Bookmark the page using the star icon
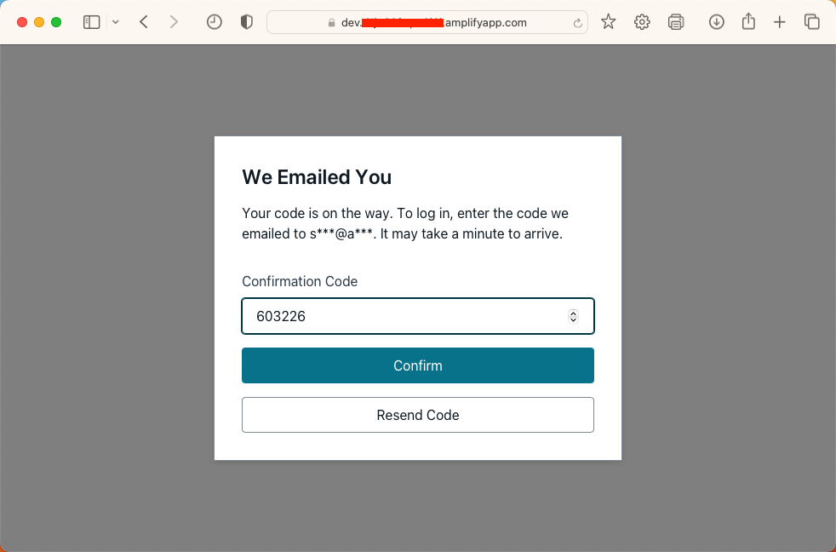 point(608,21)
